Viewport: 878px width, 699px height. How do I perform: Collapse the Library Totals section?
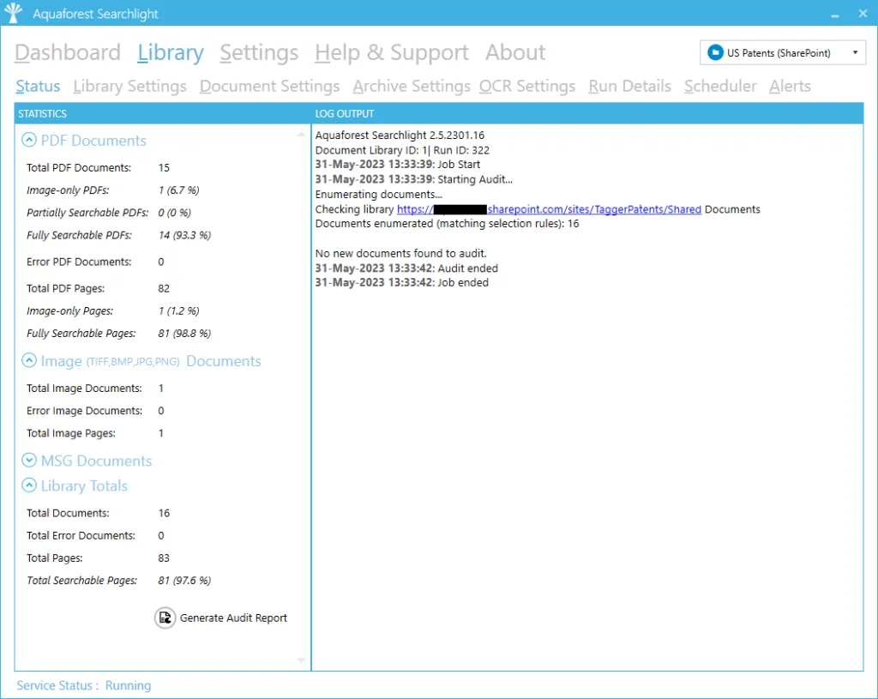point(29,485)
